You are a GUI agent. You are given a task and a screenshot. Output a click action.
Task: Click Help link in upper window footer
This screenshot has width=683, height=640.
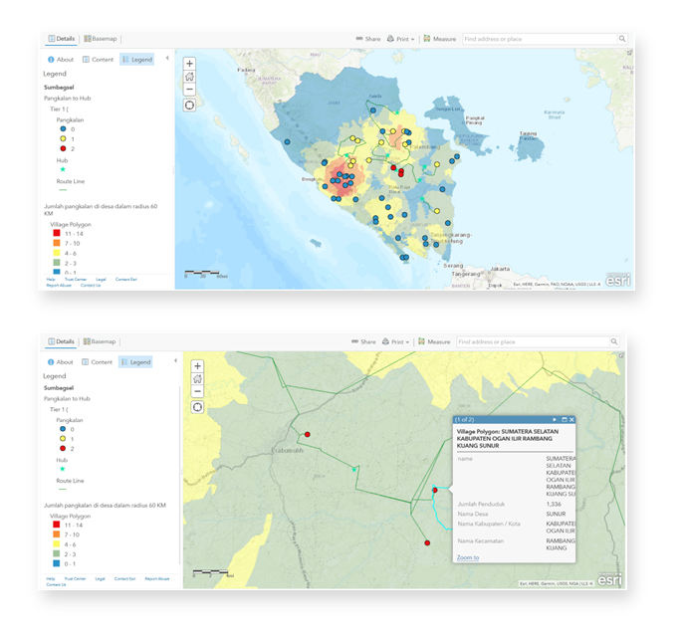(51, 279)
